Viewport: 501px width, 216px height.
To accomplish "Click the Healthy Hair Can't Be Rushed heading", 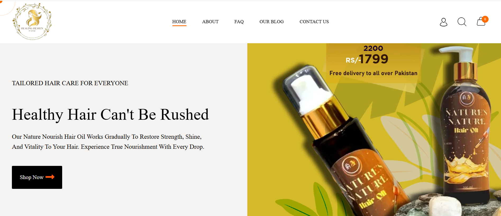I will (111, 114).
